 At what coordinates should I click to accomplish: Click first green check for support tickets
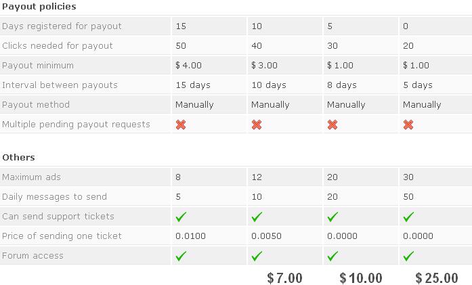(181, 217)
